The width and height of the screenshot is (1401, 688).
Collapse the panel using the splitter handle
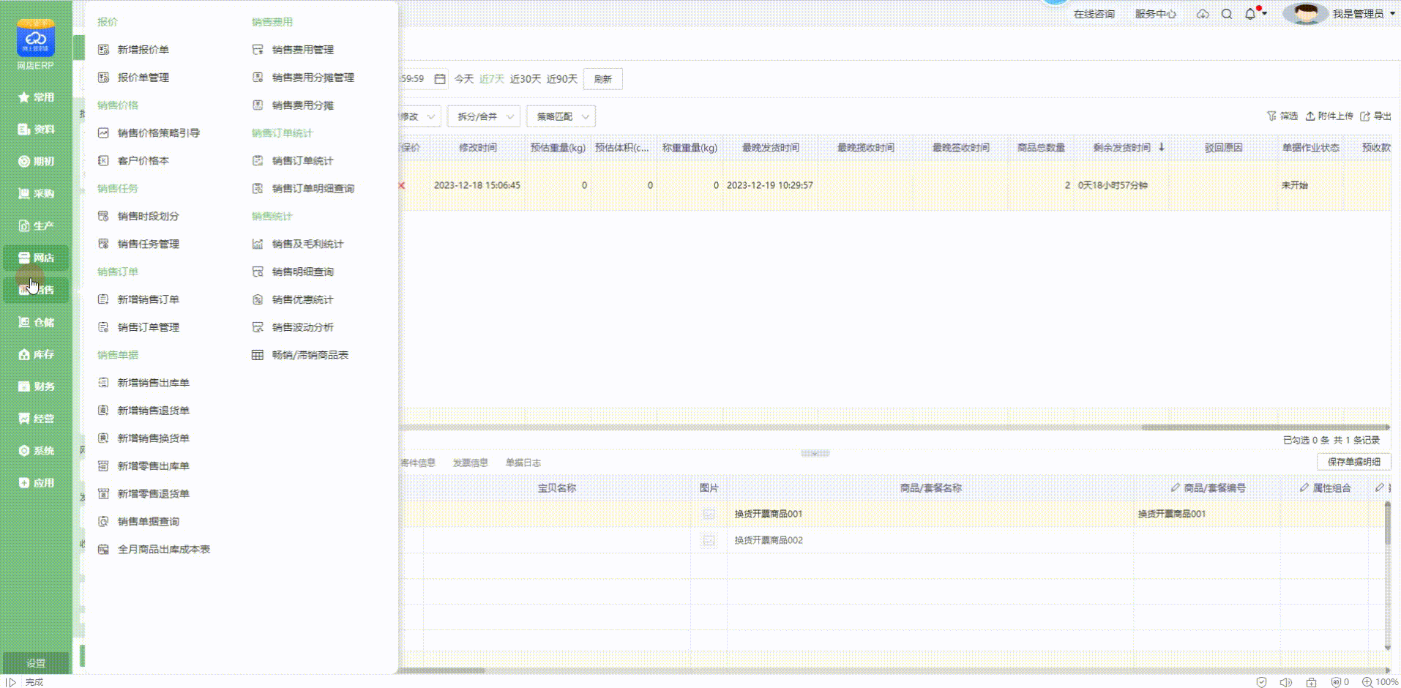pyautogui.click(x=815, y=454)
